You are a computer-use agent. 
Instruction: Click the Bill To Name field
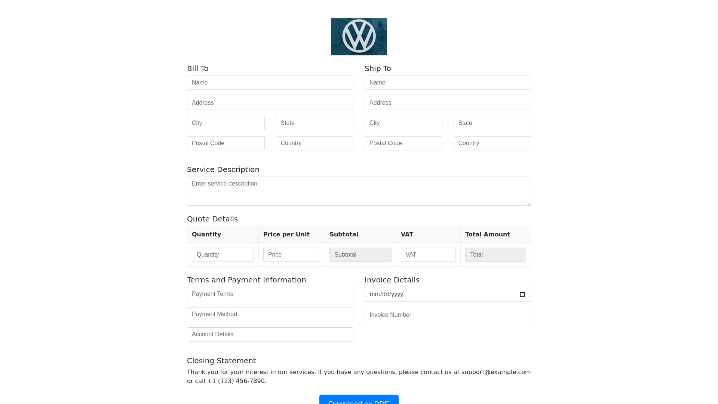click(x=270, y=83)
